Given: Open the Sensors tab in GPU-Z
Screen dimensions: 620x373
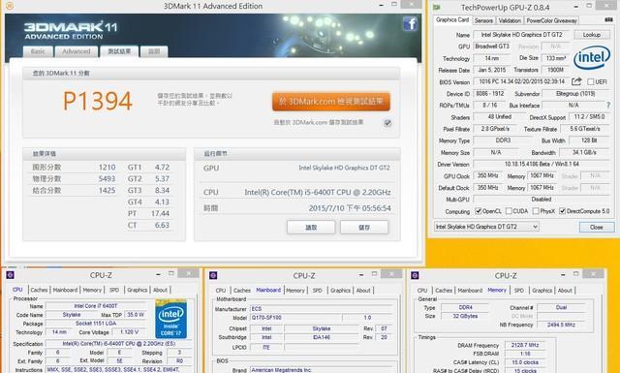Looking at the screenshot, I should [483, 20].
